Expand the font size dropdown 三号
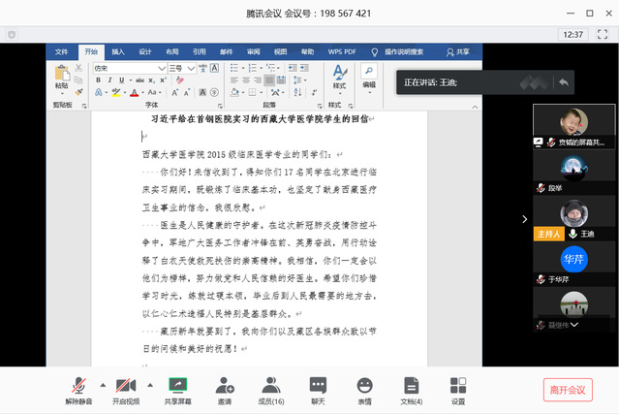 [191, 69]
